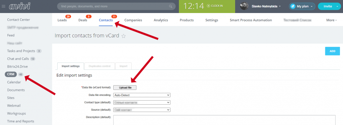Click Chat and Calls counter badge 12
343x125 pixels.
pos(32,59)
